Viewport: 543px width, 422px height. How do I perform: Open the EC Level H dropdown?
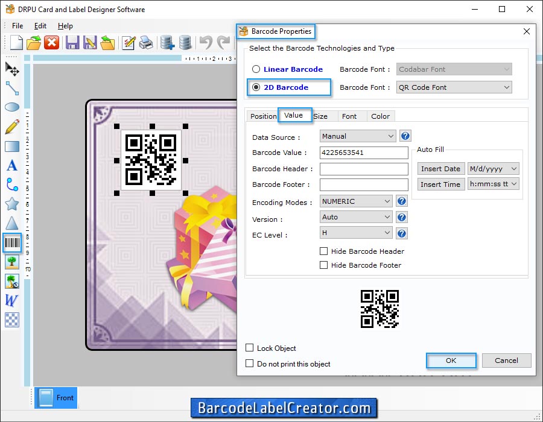[356, 233]
